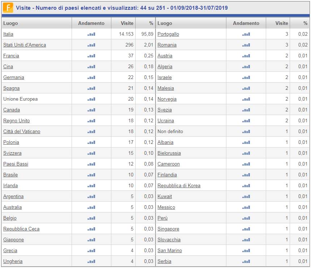Follow the Messico link
The width and height of the screenshot is (311, 268).
166,207
